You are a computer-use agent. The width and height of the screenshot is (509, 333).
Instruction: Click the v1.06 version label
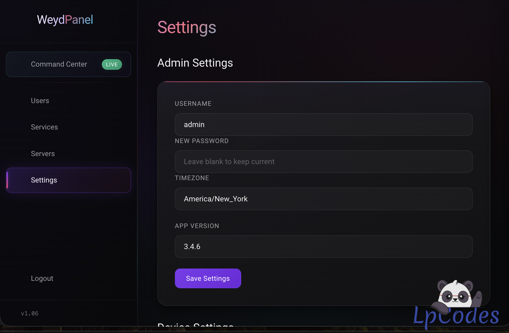30,314
